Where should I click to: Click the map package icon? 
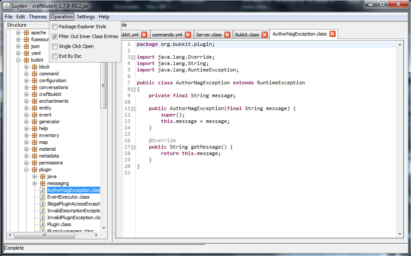point(34,142)
